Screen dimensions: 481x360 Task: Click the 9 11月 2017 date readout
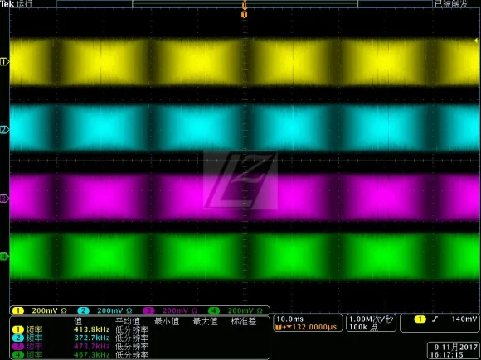pos(456,348)
